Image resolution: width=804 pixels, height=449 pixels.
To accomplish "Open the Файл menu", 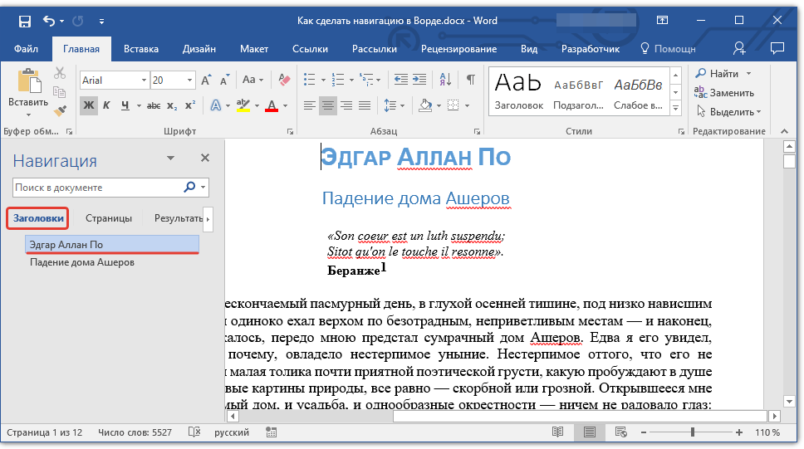I will 26,49.
